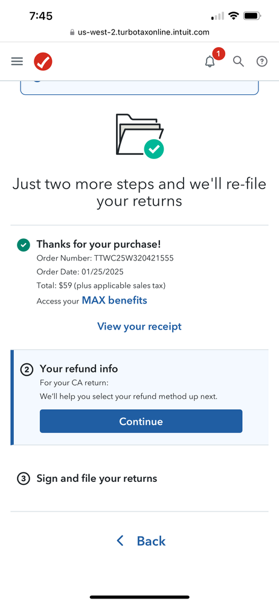
Task: Open the notifications bell icon
Action: 210,62
